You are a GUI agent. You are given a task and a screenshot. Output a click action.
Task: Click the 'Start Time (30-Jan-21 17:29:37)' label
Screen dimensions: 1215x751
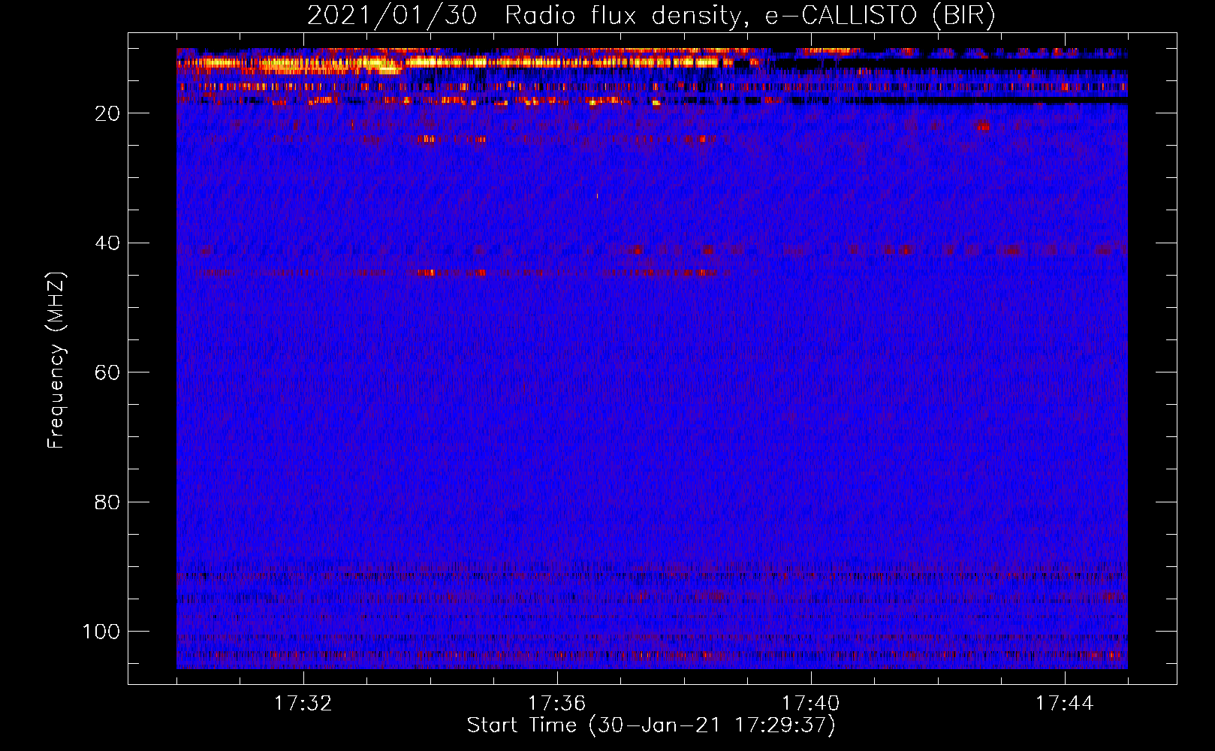651,725
